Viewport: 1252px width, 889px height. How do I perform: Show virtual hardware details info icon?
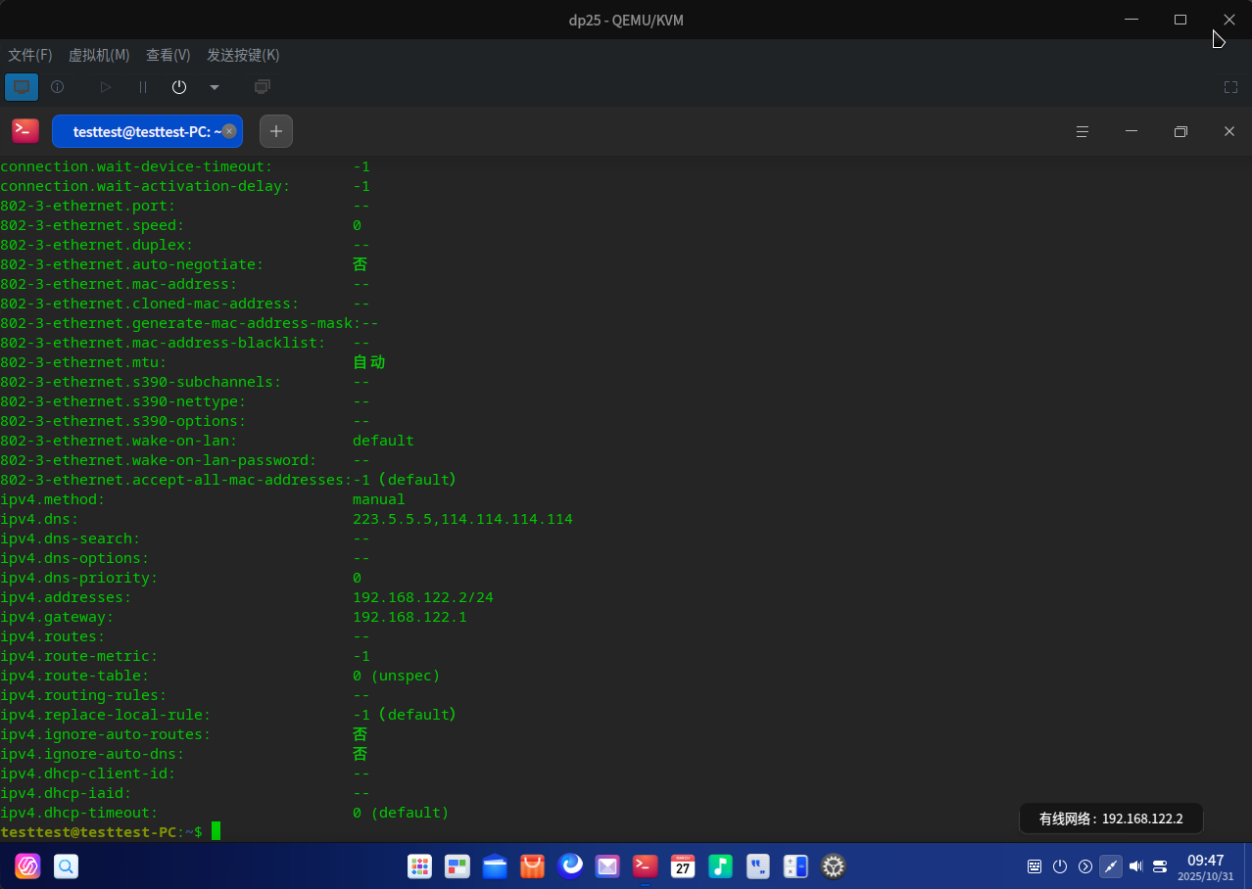pos(58,87)
